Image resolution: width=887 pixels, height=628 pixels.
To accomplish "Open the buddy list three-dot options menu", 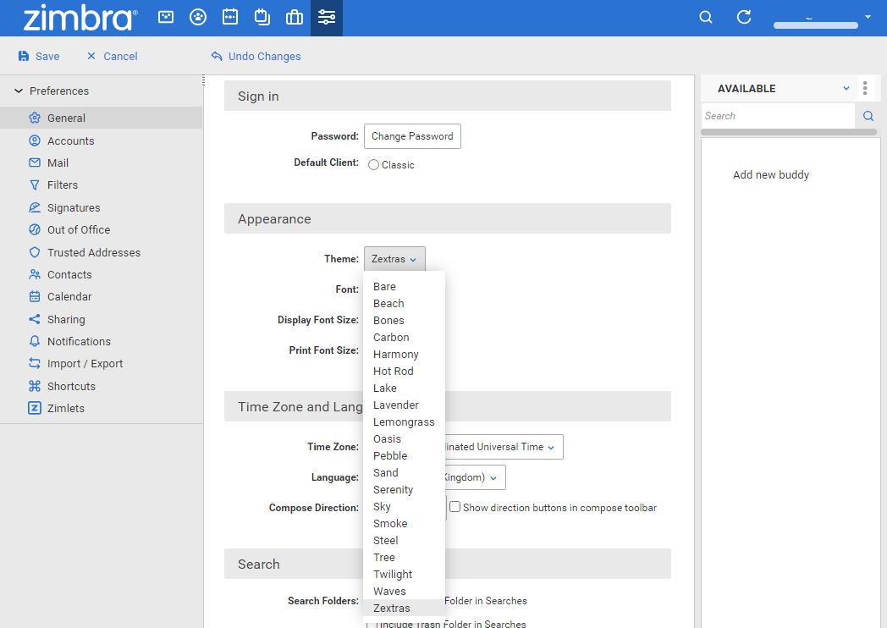I will [x=865, y=88].
